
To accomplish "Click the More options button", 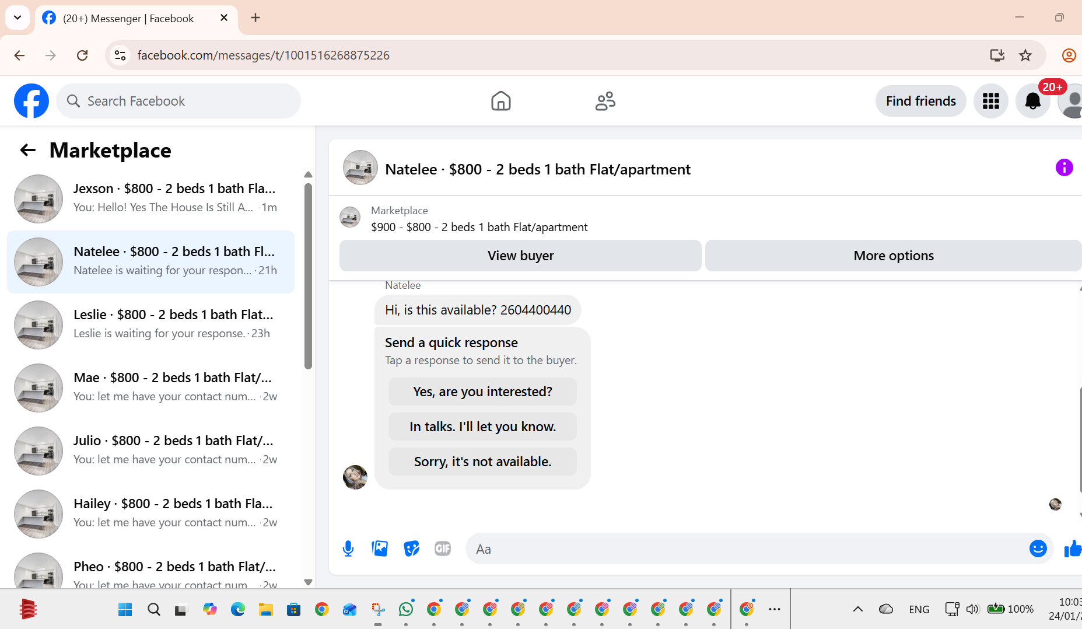I will [x=894, y=256].
